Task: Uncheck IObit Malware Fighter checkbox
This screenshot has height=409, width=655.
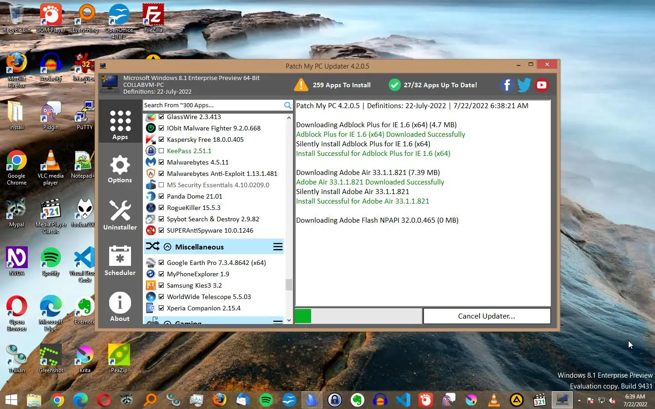Action: [x=161, y=128]
